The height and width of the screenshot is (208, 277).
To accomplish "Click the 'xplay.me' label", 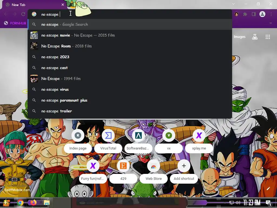I will (199, 148).
